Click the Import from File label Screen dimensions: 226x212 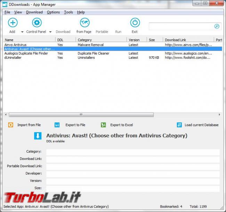pos(29,125)
